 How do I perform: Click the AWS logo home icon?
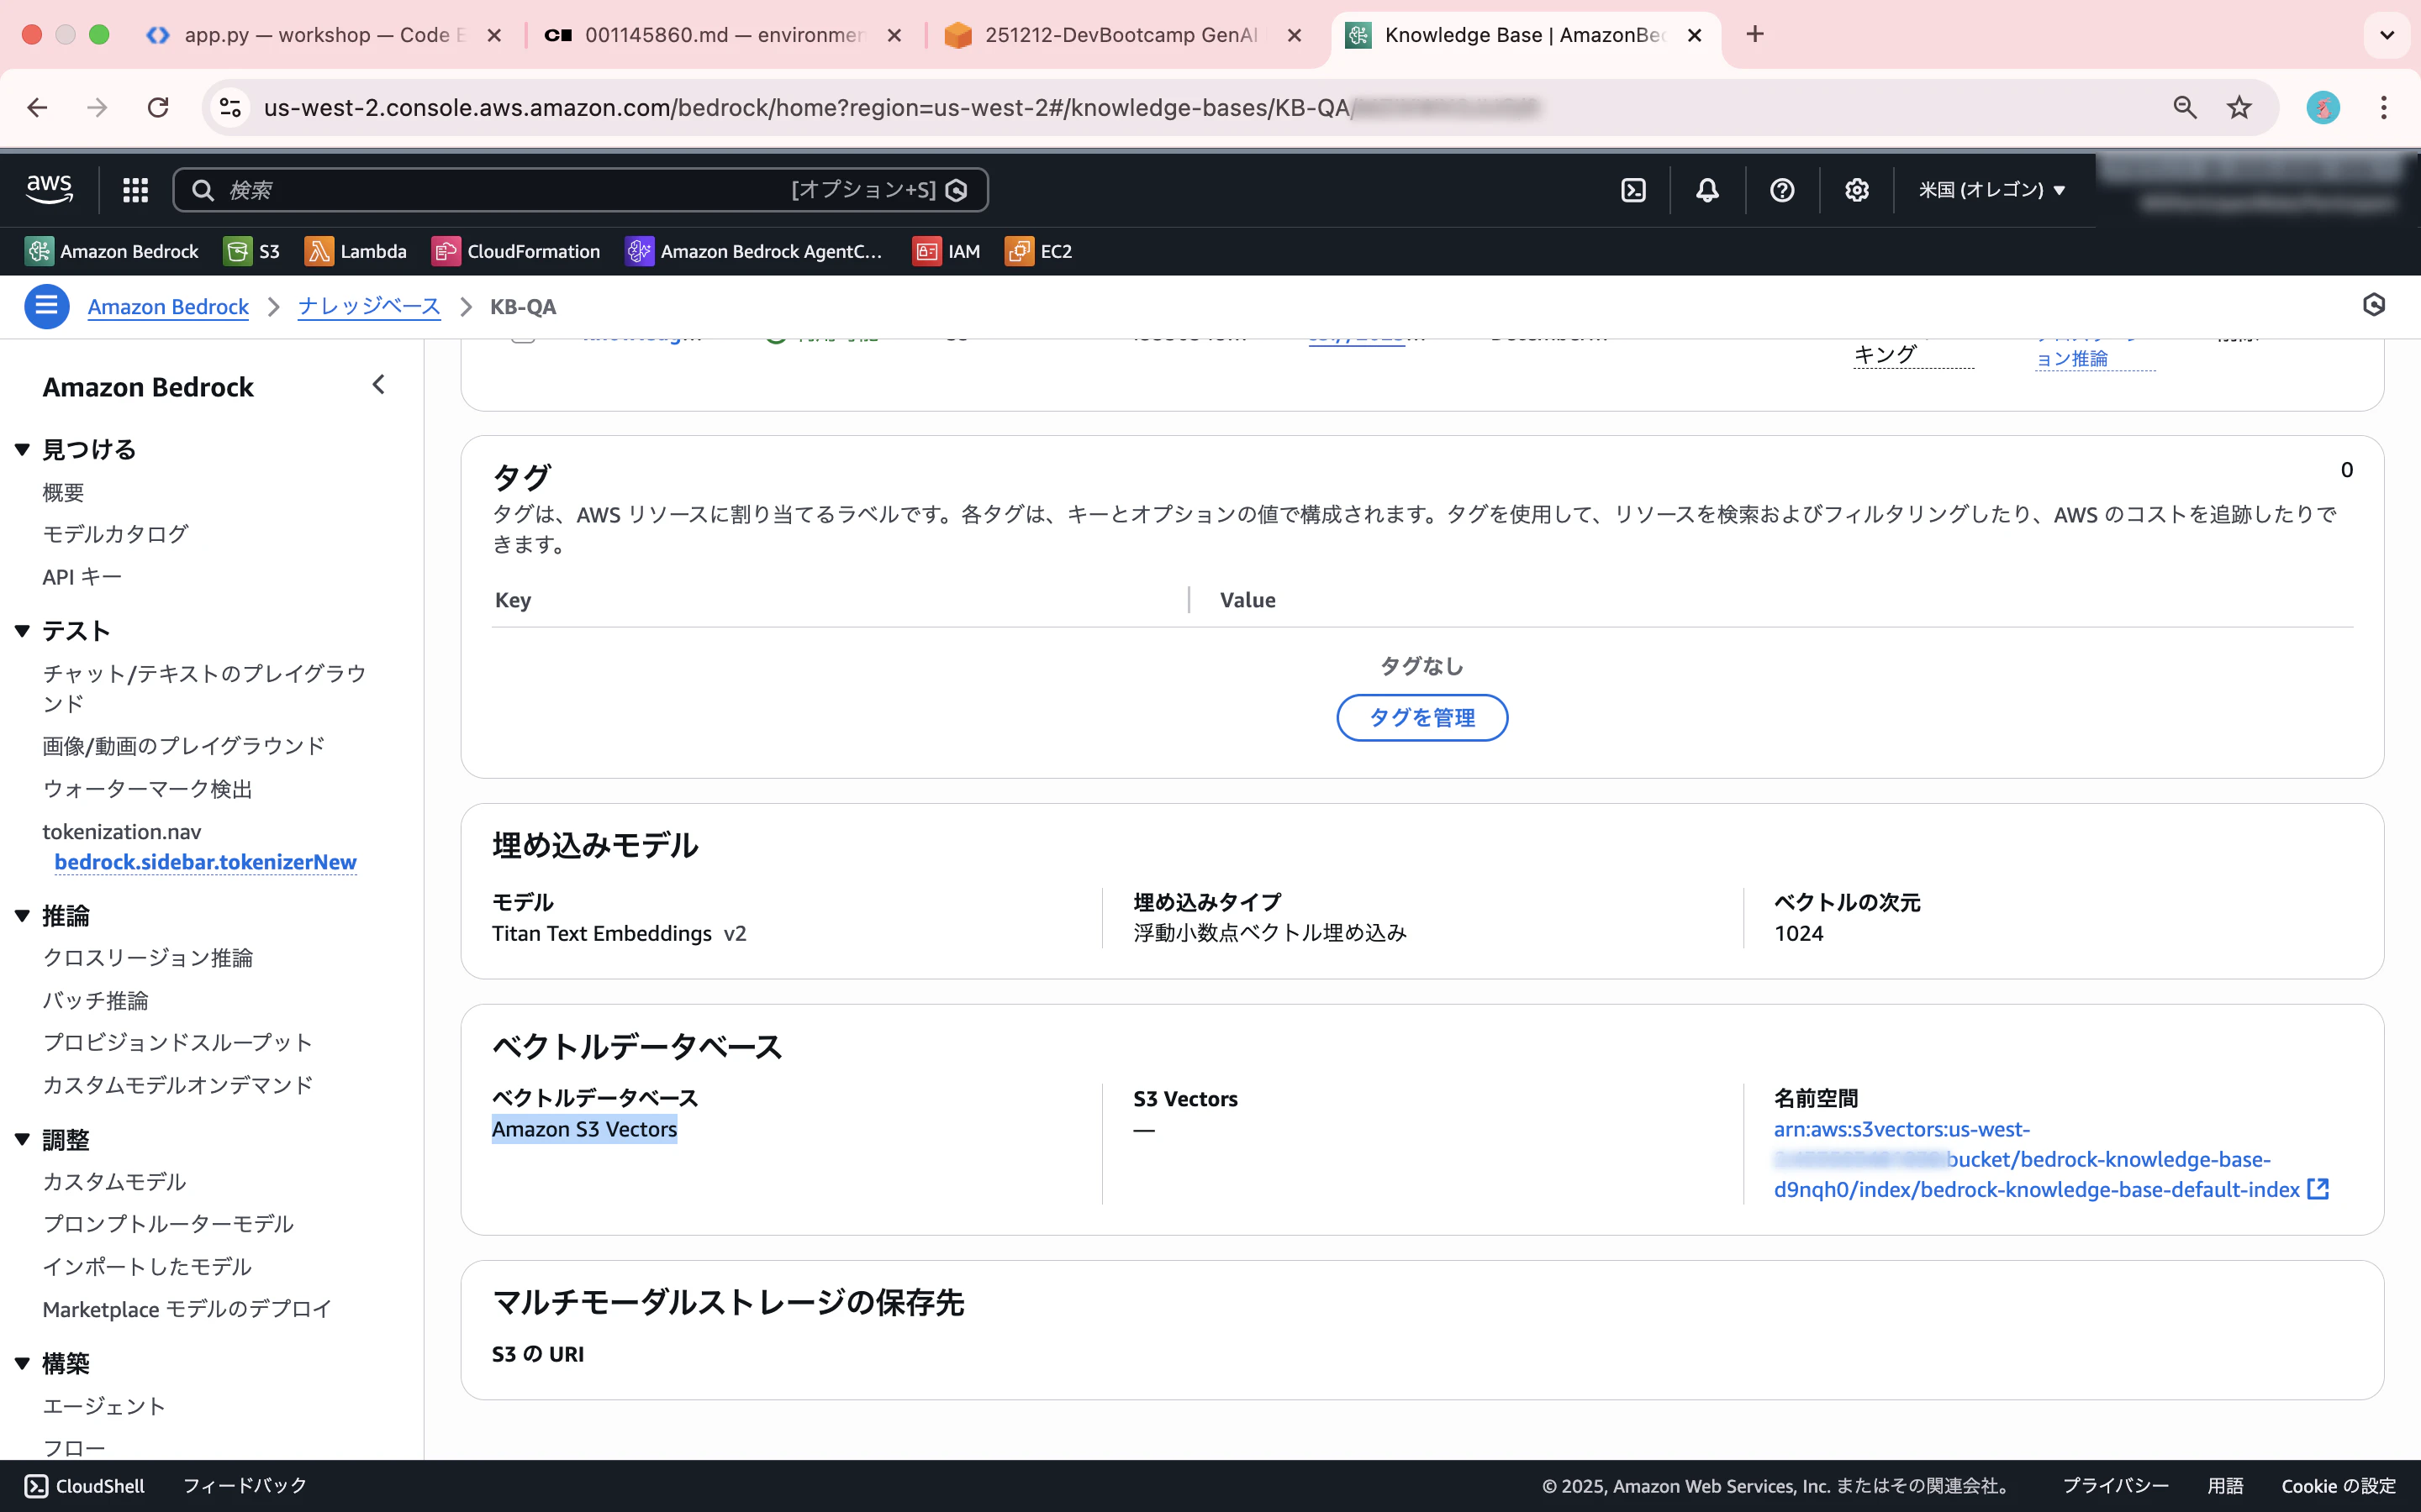coord(49,189)
